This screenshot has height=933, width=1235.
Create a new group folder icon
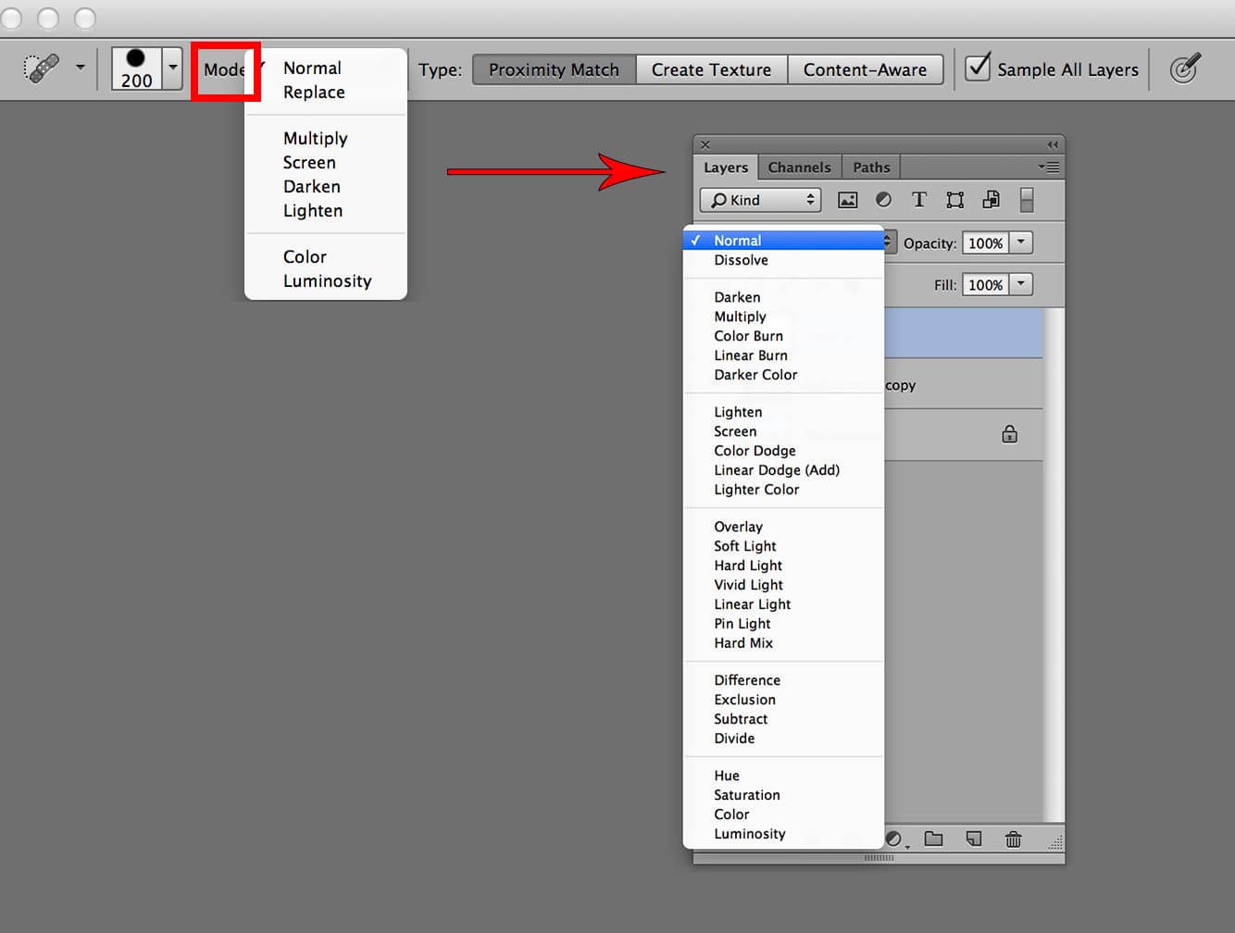pyautogui.click(x=934, y=839)
